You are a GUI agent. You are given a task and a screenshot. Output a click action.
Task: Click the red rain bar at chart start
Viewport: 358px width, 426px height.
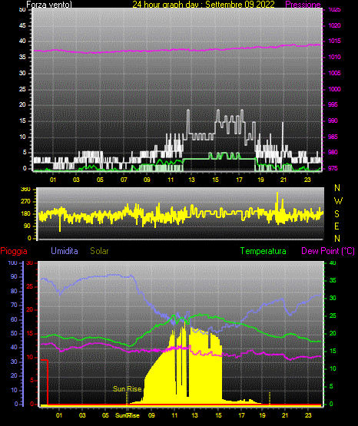click(45, 382)
